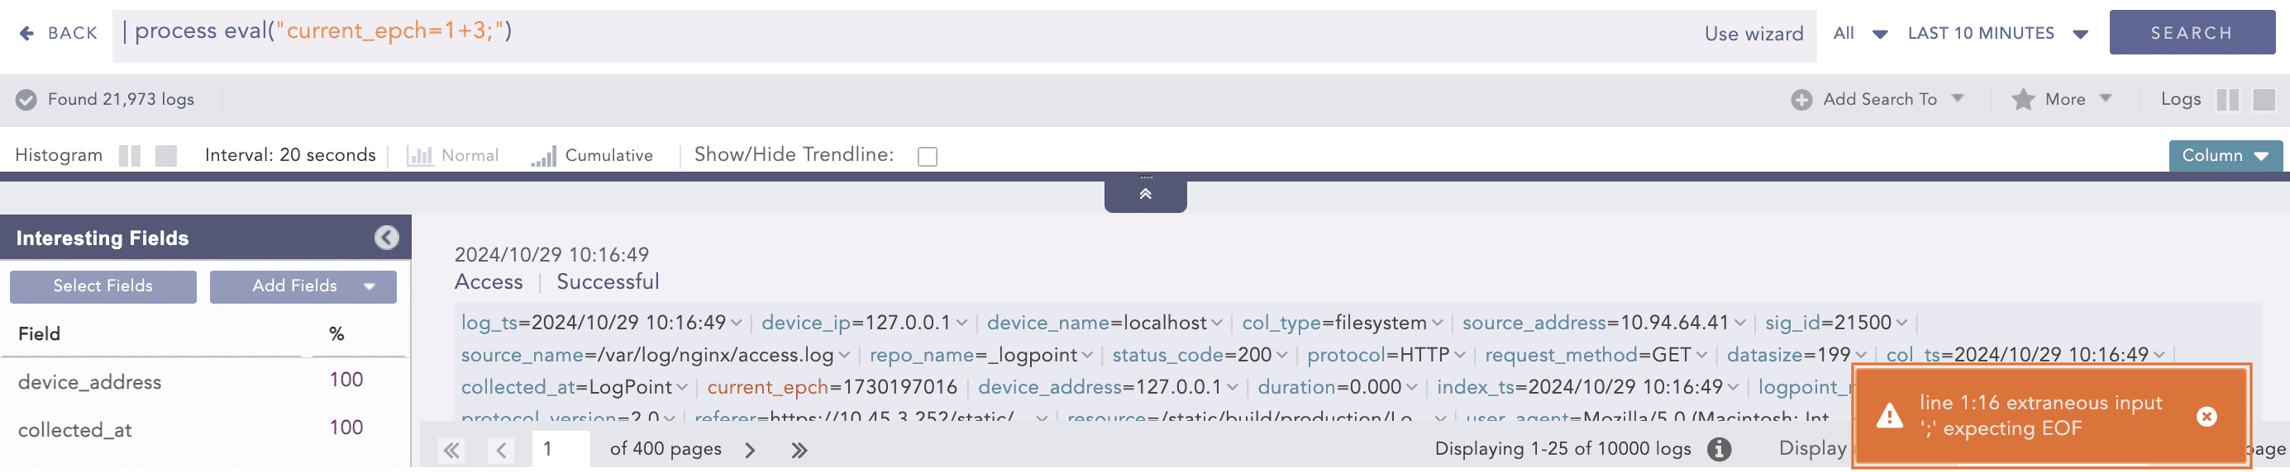Click the info icon beside log count
The width and height of the screenshot is (2290, 472).
(1719, 449)
